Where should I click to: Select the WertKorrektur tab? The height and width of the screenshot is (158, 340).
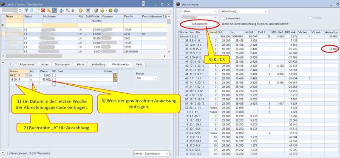pyautogui.click(x=121, y=64)
